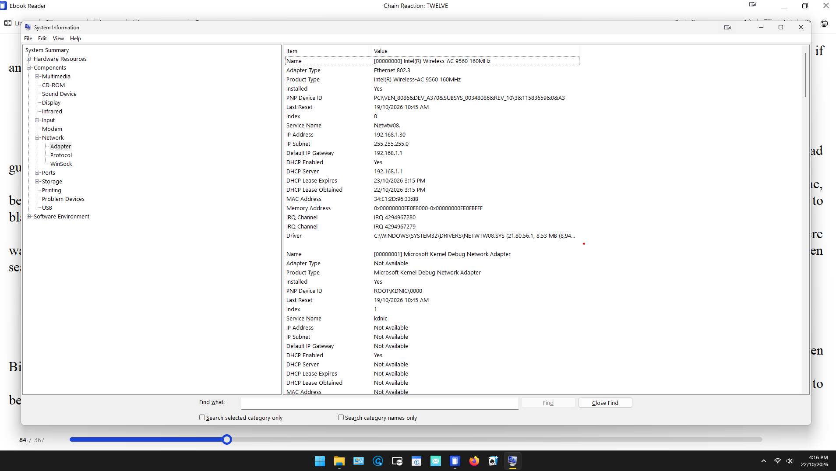Click the Wi-Fi network tray icon
This screenshot has height=471, width=836.
tap(777, 461)
